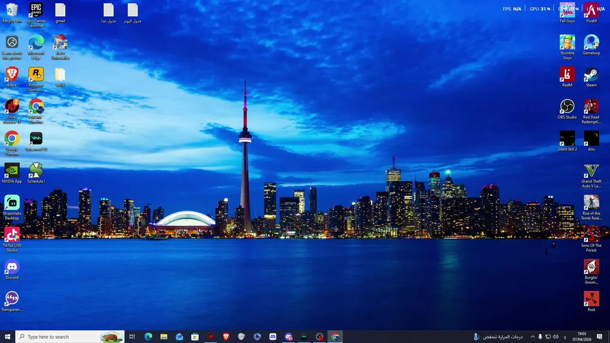Screen dimensions: 610x343
Task: Select the Red Dead Redemption shortcut
Action: point(591,111)
